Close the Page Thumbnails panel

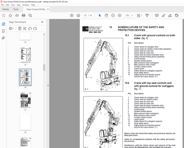[x=42, y=22]
